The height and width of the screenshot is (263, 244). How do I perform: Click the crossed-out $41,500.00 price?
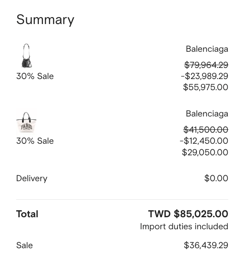click(206, 130)
